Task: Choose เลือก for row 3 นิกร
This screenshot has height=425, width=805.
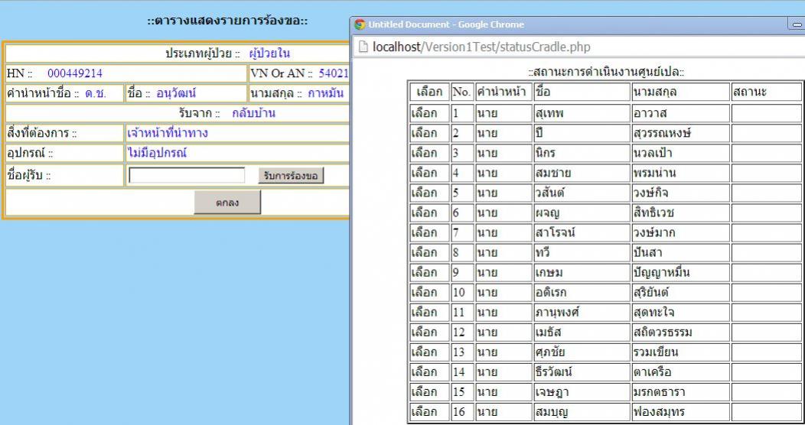Action: tap(429, 153)
